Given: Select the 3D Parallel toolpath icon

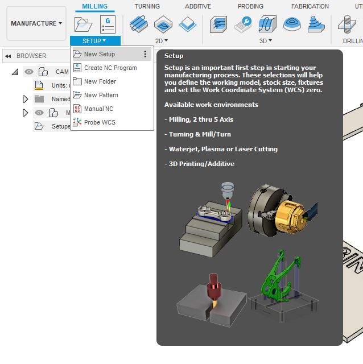Looking at the screenshot, I should tap(267, 24).
